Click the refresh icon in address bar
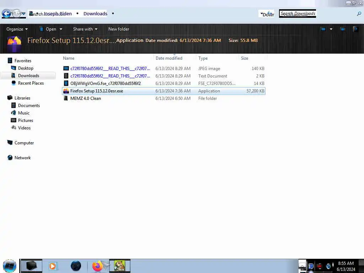364x273 pixels. coord(269,14)
